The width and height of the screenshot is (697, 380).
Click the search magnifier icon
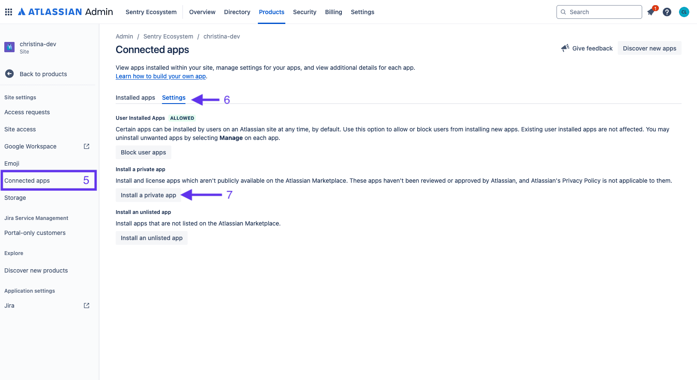pyautogui.click(x=563, y=12)
